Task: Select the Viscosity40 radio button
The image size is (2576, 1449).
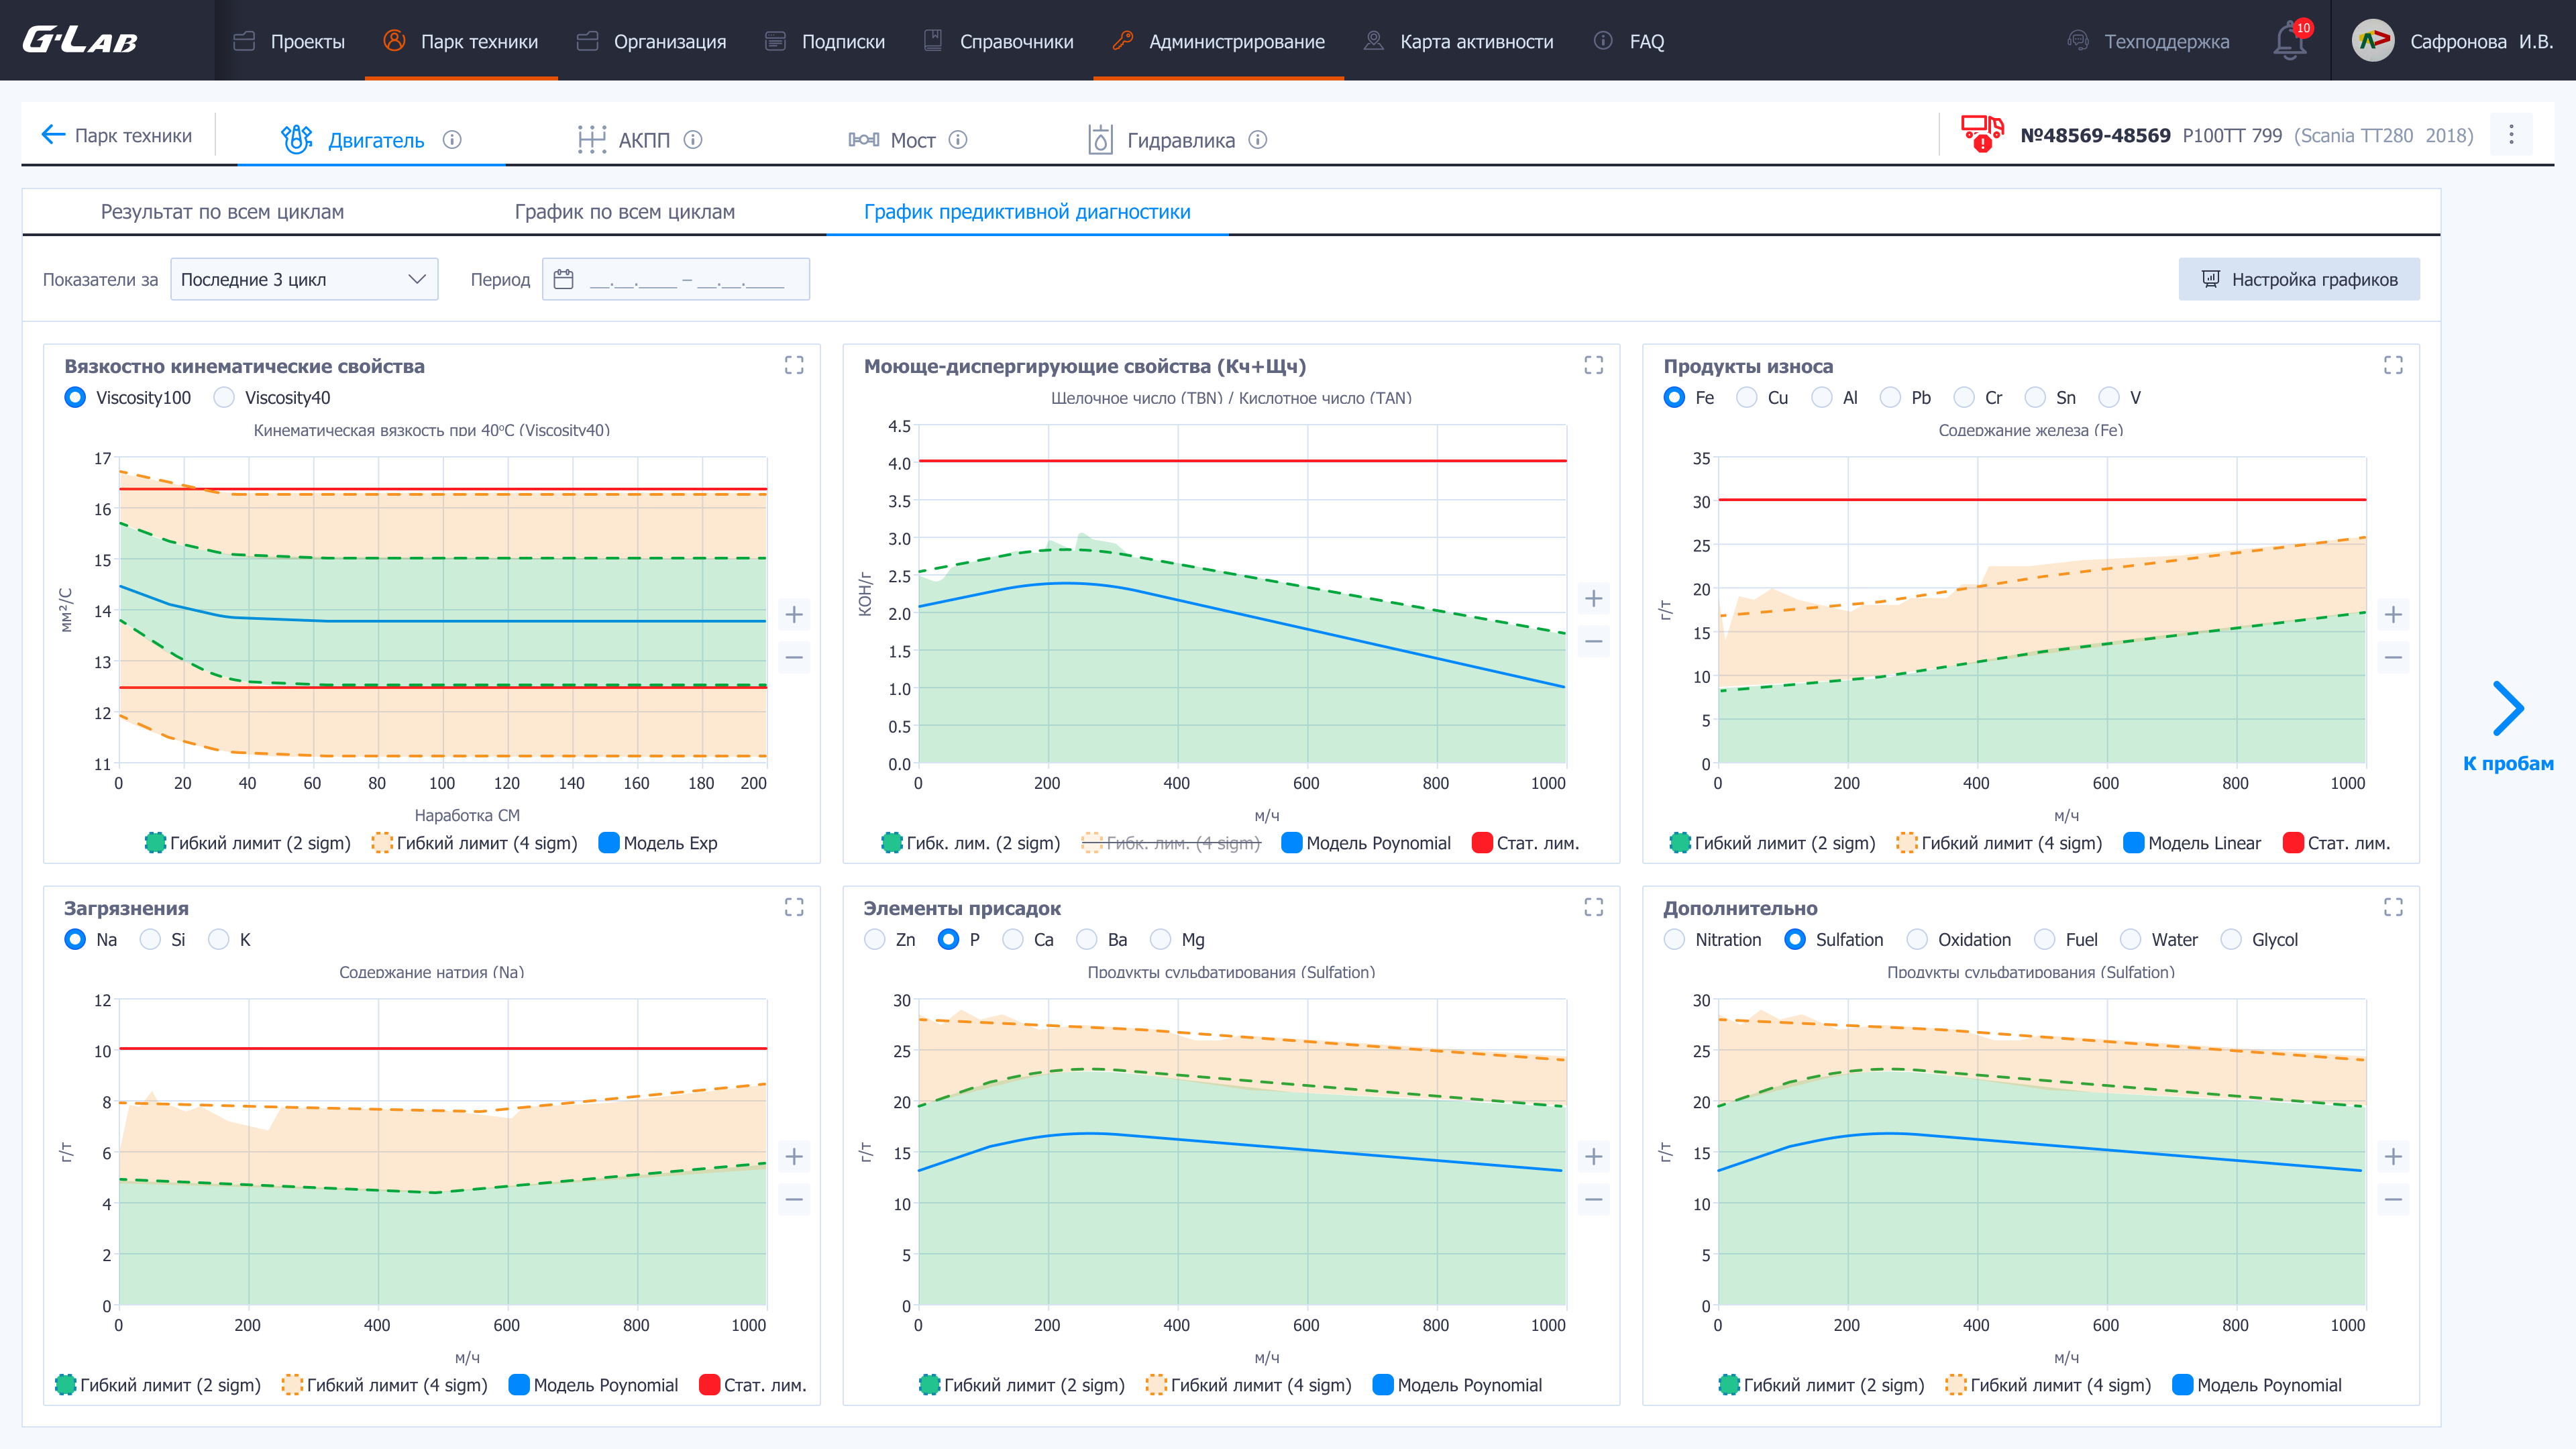Action: [224, 398]
